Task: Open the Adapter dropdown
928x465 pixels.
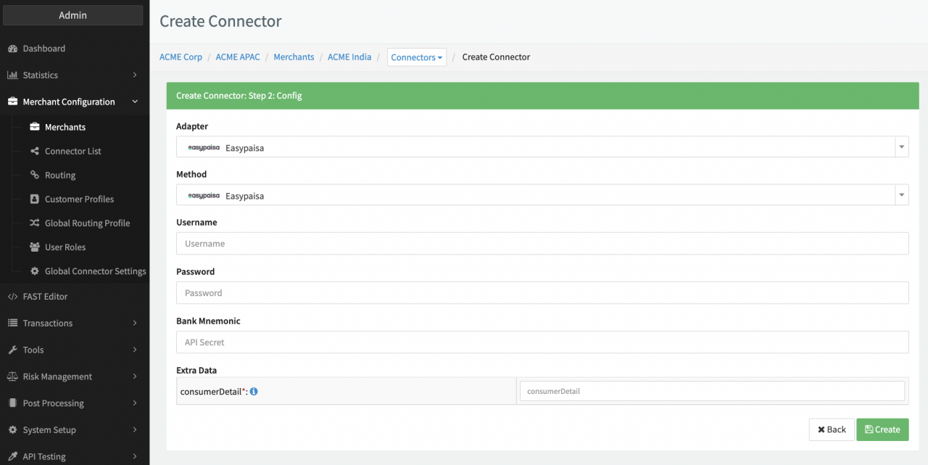Action: pos(542,147)
